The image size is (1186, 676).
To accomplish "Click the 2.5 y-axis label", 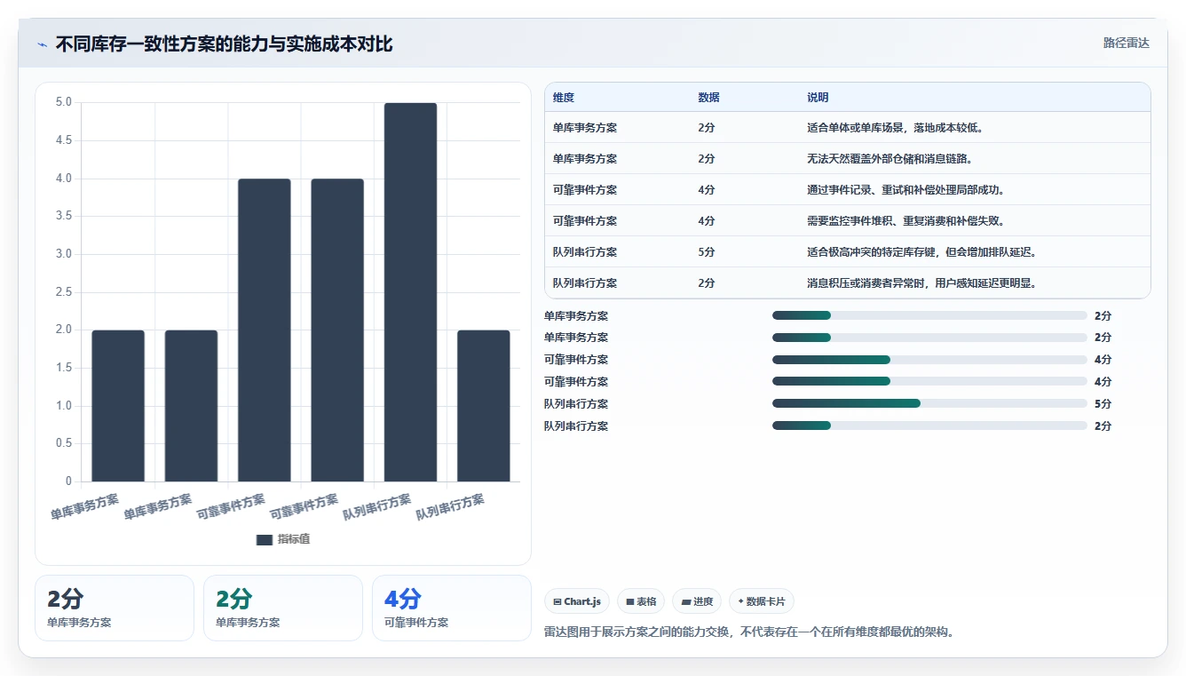I will tap(63, 292).
